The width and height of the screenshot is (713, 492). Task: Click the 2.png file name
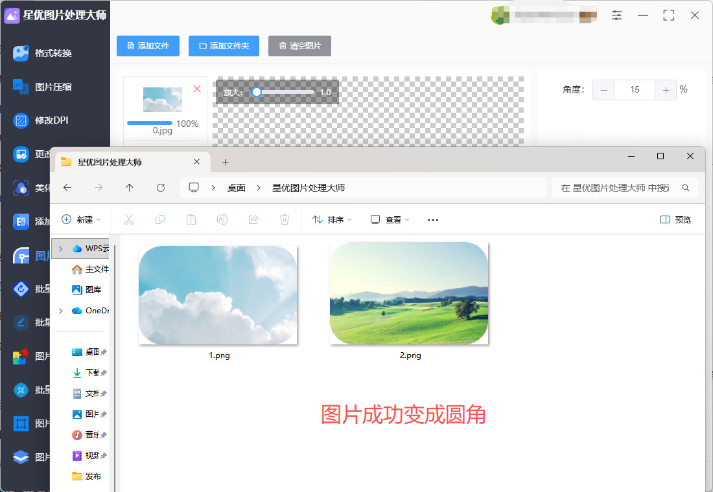[410, 355]
